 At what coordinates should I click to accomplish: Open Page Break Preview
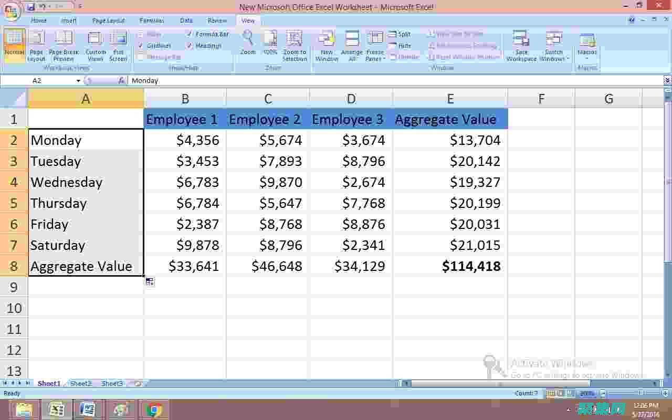64,45
